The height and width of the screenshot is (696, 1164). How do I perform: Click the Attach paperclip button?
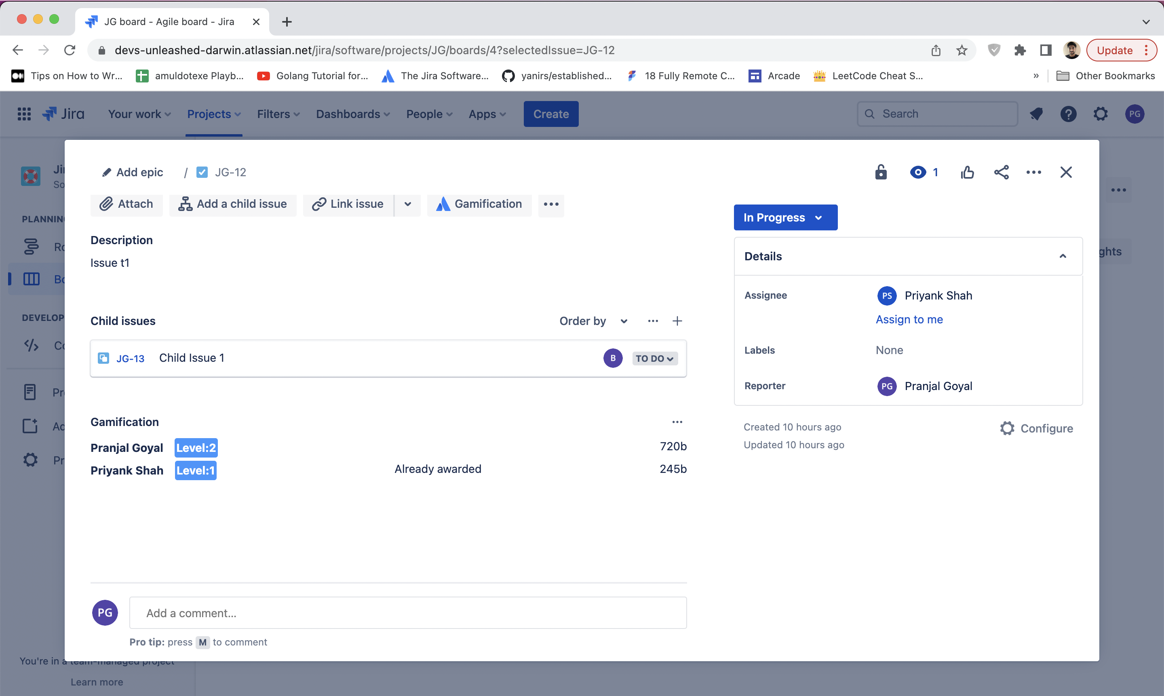coord(126,204)
